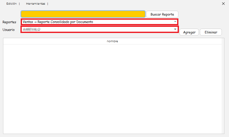Select the 'Ventas -> Reporte Consolidado por Documento' text

coord(58,22)
